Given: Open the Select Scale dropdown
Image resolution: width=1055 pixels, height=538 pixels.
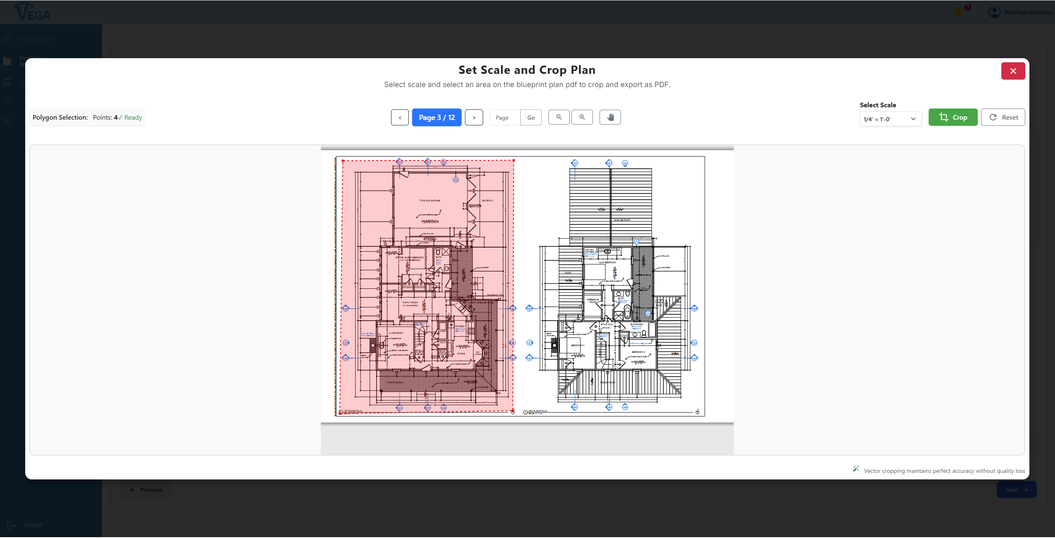Looking at the screenshot, I should tap(890, 119).
